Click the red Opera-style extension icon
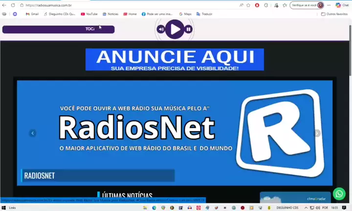The height and width of the screenshot is (211, 352). click(257, 5)
